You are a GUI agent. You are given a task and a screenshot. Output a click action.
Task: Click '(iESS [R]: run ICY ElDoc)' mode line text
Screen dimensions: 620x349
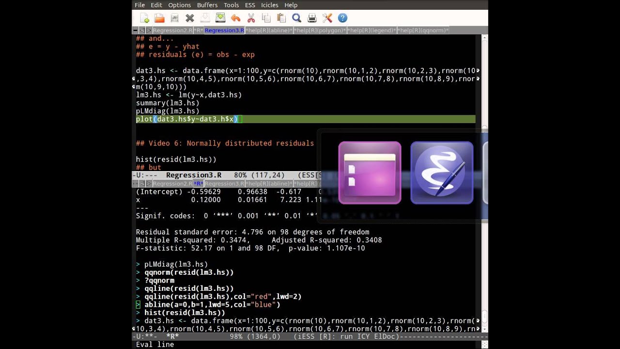[x=346, y=336]
